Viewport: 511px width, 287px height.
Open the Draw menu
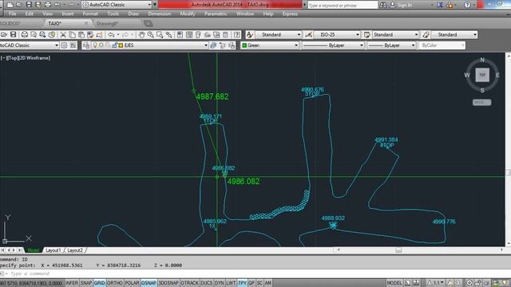click(133, 14)
